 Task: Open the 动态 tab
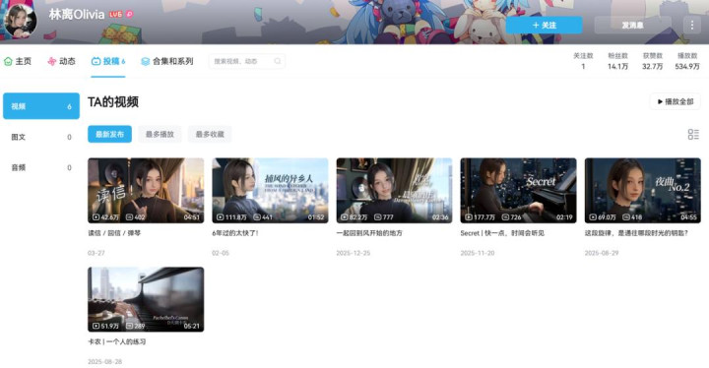tap(61, 61)
